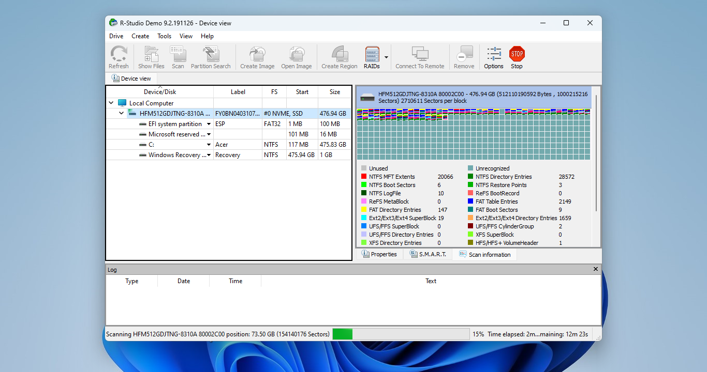The height and width of the screenshot is (372, 707).
Task: Open dropdown arrow on C: row
Action: point(209,145)
